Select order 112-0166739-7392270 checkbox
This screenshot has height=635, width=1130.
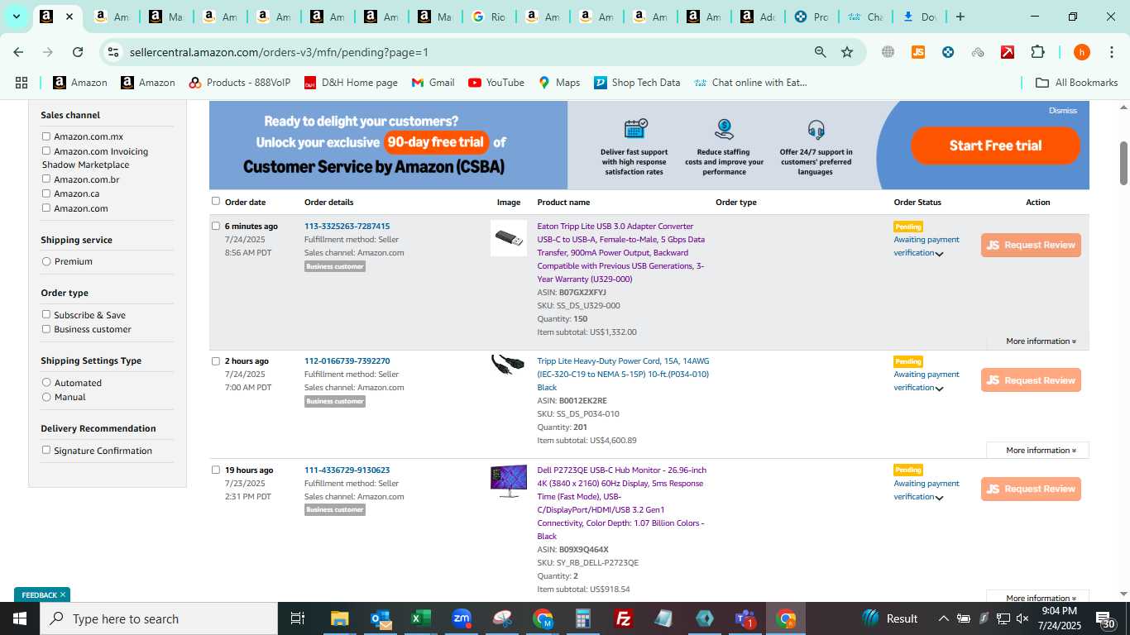(216, 360)
